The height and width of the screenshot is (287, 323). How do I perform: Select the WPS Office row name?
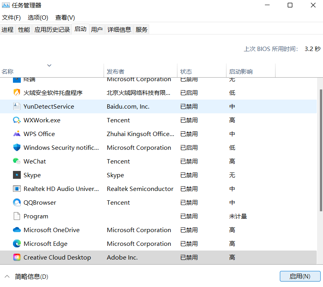coord(39,134)
